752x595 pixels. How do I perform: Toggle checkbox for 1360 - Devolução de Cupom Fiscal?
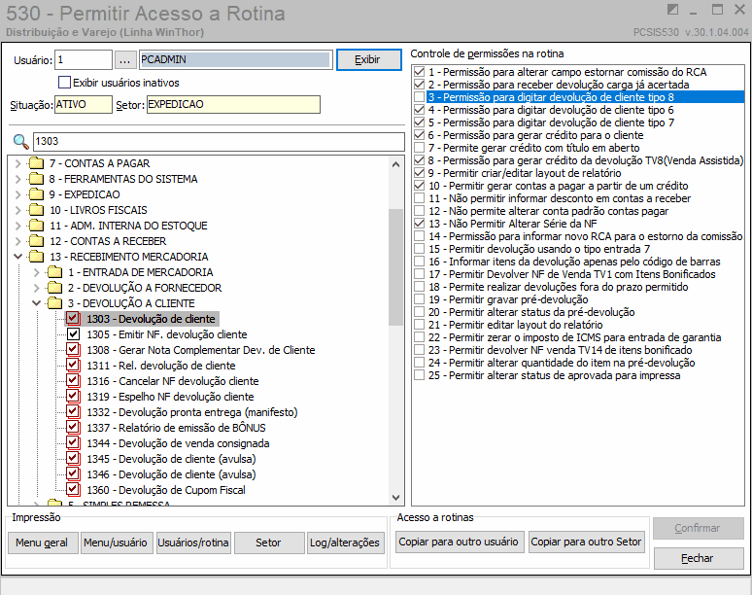pos(73,489)
